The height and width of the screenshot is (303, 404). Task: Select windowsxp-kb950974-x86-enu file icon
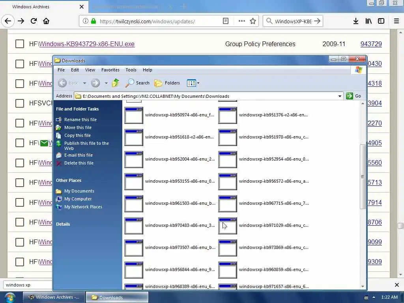pos(133,115)
